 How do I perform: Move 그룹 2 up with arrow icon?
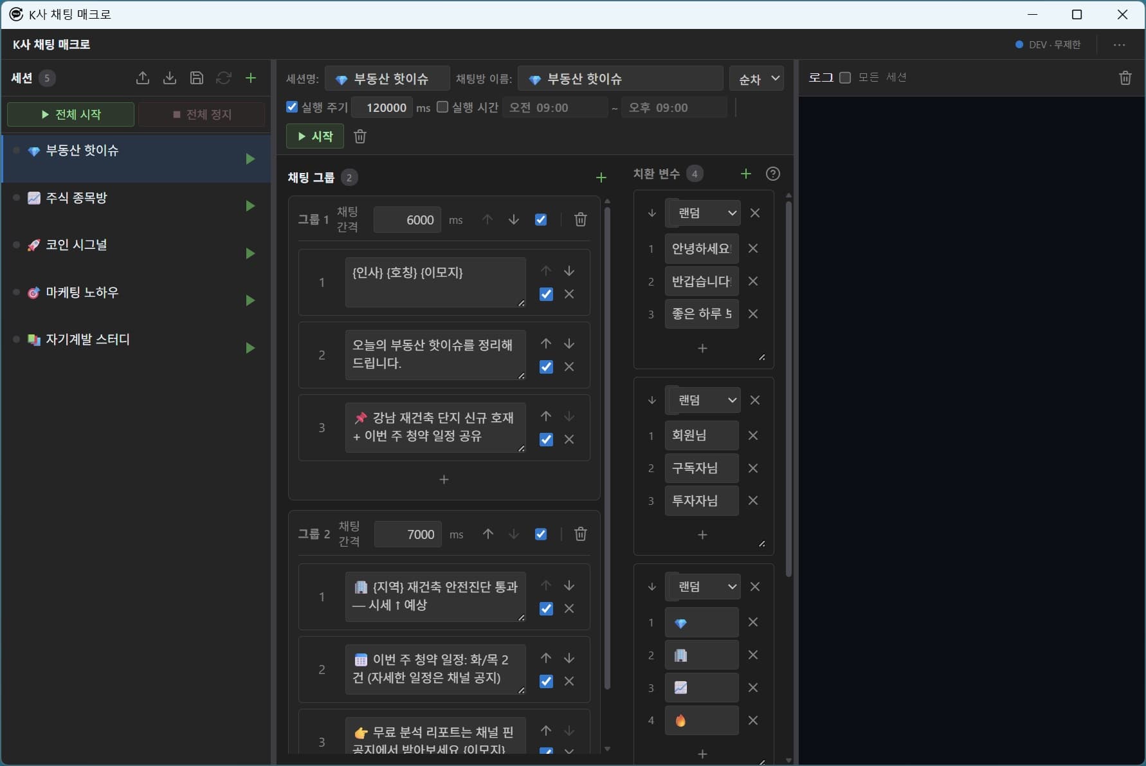[488, 534]
